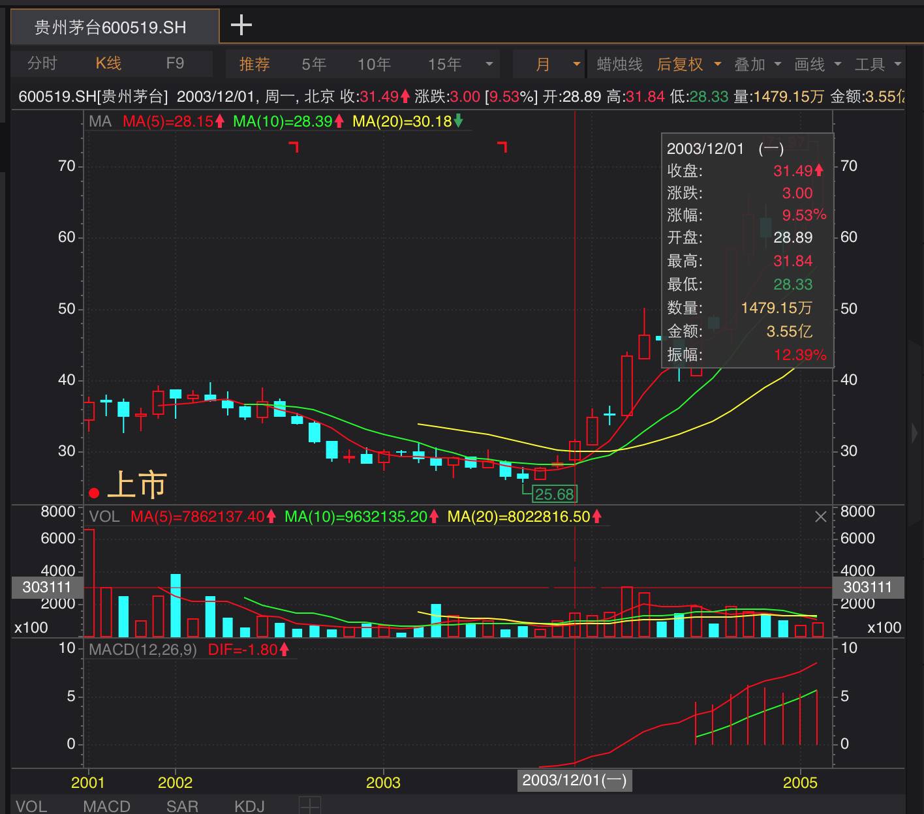The image size is (924, 814).
Task: Switch to MACD indicator tab at bottom
Action: (106, 806)
